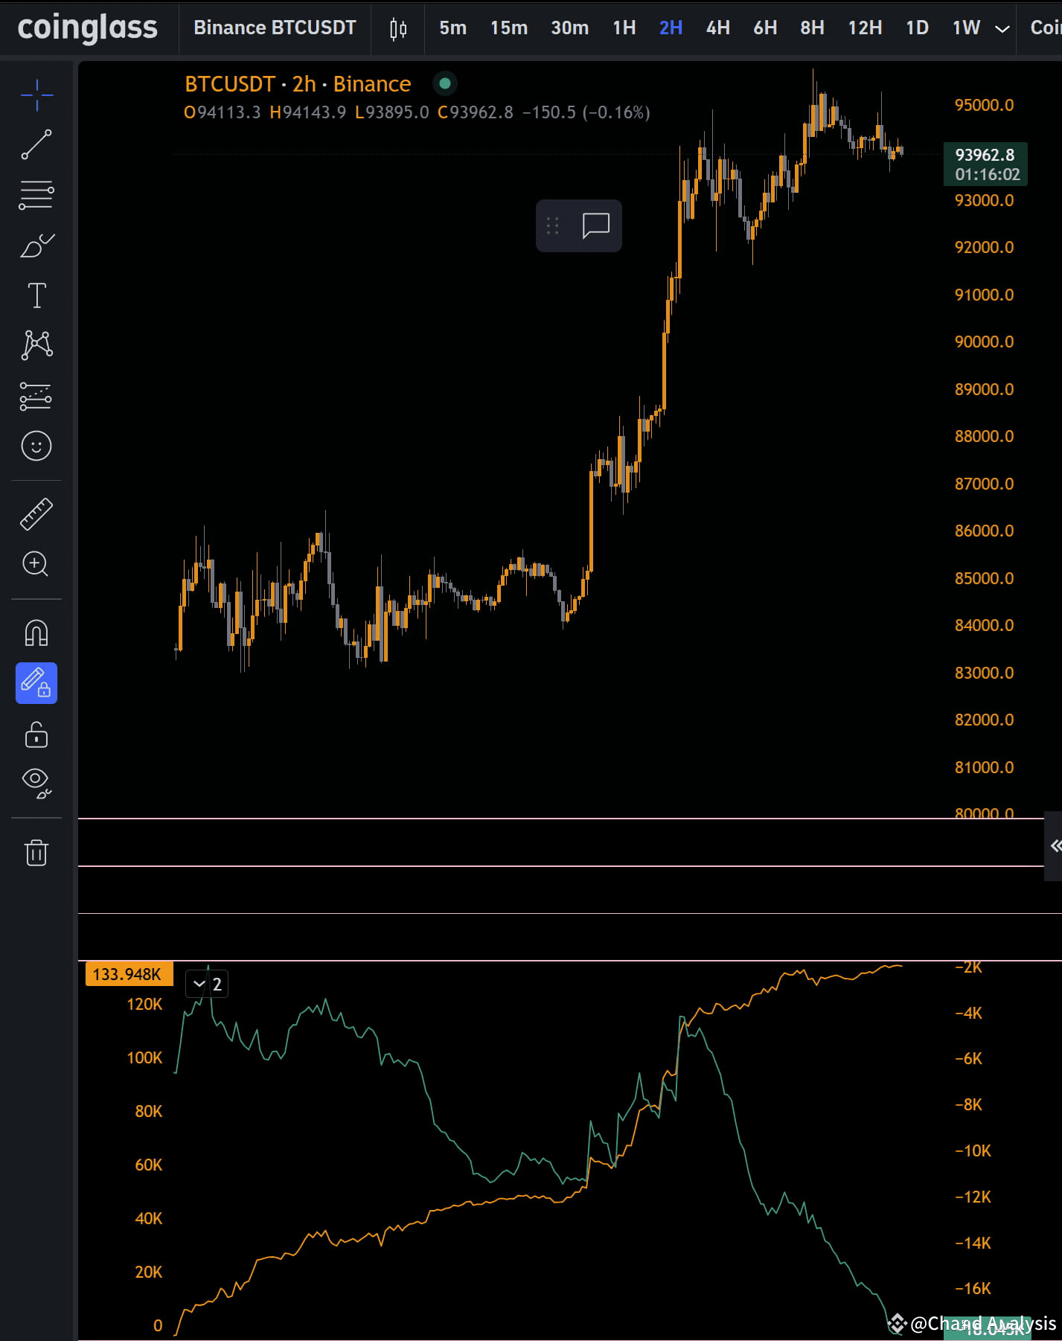
Task: Grab the floating toolbar drag handle
Action: click(552, 225)
